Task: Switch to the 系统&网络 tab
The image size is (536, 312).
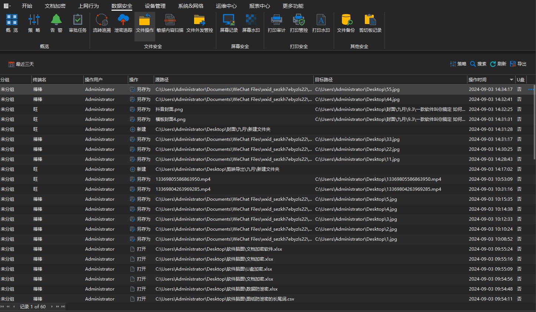Action: click(191, 6)
